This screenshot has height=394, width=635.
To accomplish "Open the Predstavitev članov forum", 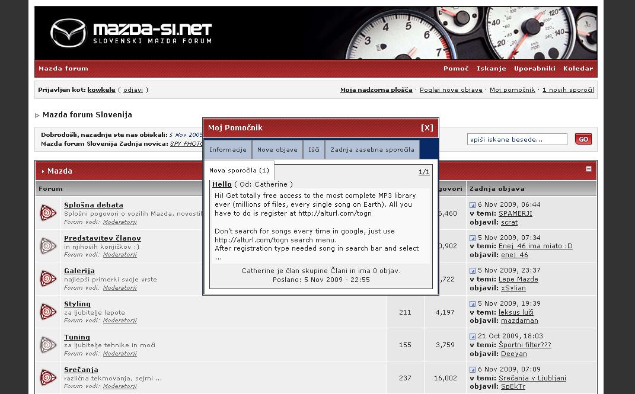I will coord(103,238).
